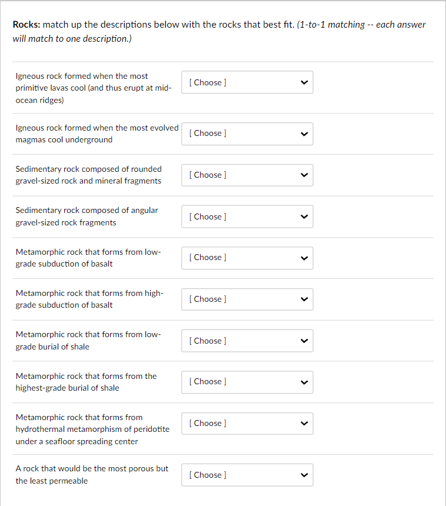Open the most porous, least permeable dropdown
Screen dimensions: 446x506
tap(247, 475)
